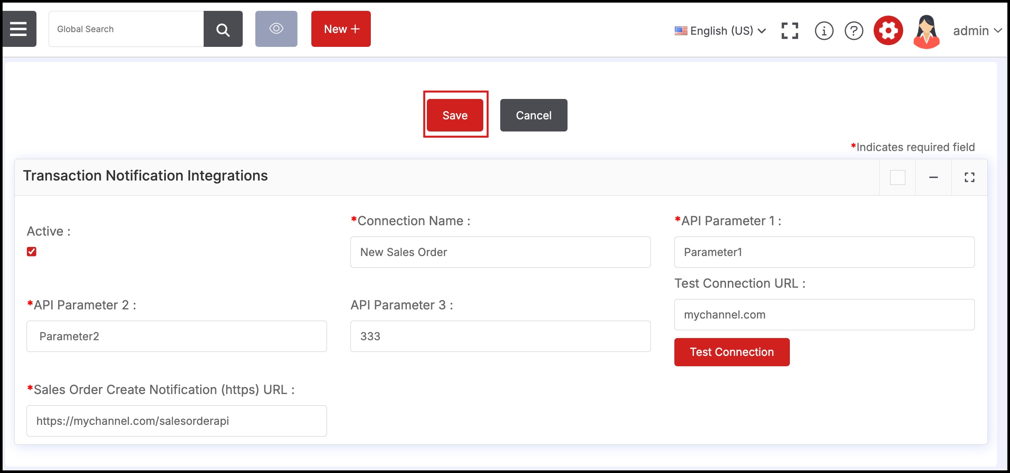Focus the Global Search field

point(126,29)
